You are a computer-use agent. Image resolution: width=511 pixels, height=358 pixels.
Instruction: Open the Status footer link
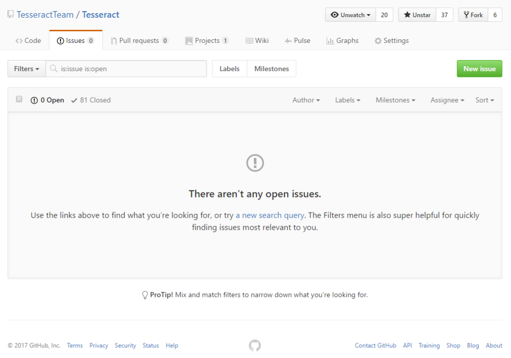pyautogui.click(x=150, y=345)
